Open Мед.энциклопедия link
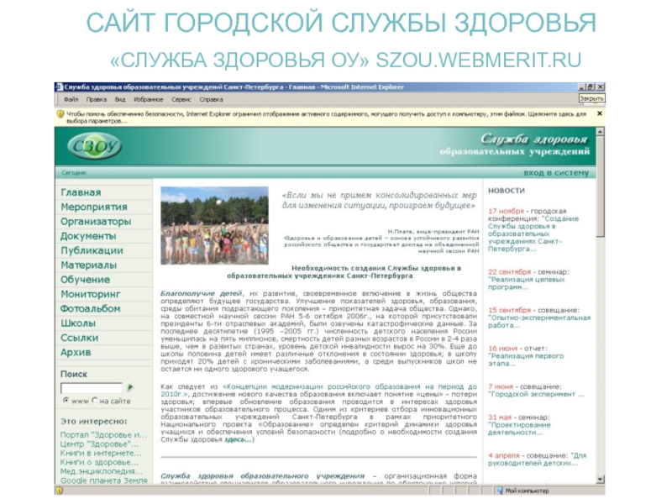The height and width of the screenshot is (504, 672). pyautogui.click(x=102, y=471)
